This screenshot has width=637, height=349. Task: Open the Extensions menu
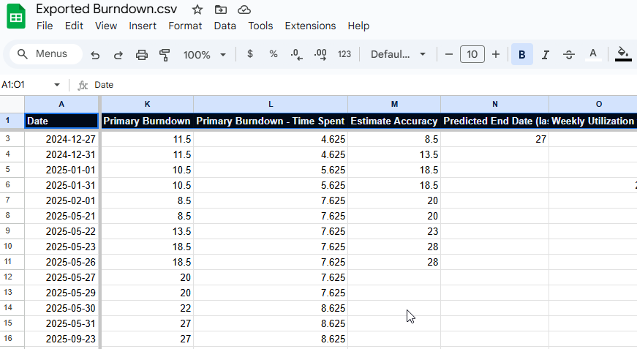[x=310, y=26]
